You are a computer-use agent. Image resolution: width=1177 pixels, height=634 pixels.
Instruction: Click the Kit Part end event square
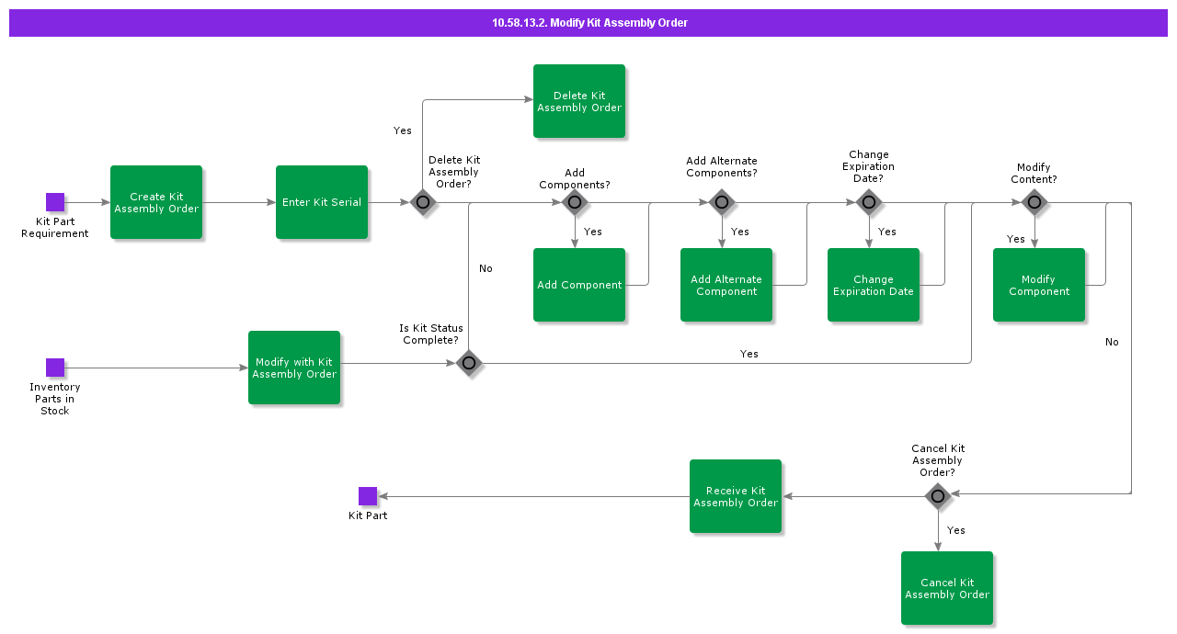(x=368, y=496)
